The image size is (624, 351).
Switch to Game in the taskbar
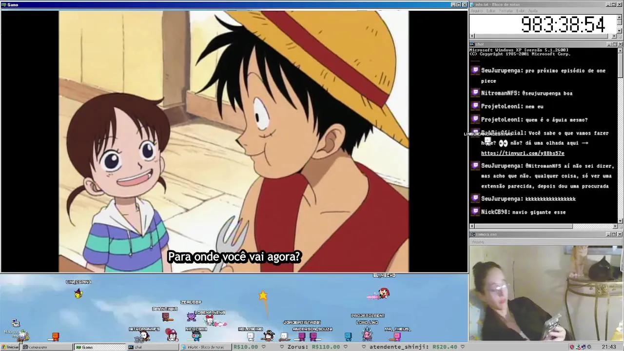coord(100,347)
